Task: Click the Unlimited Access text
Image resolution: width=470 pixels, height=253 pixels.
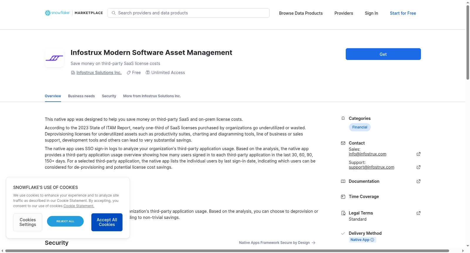Action: 168,73
